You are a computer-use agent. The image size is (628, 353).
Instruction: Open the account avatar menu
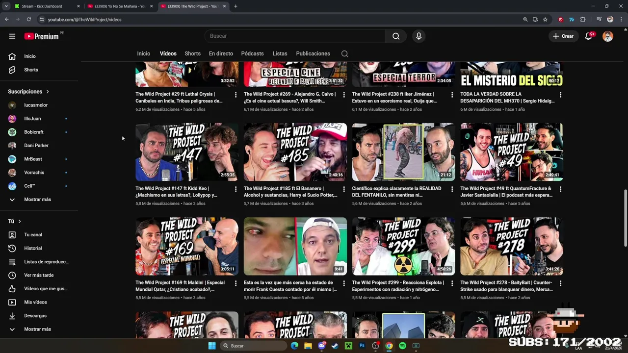608,36
